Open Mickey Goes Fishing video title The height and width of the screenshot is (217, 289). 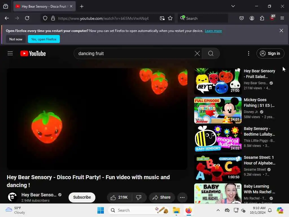(x=259, y=103)
